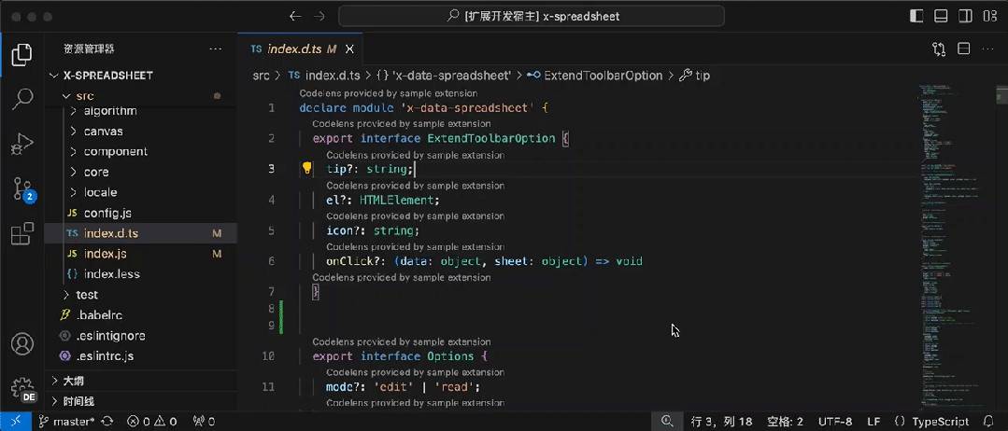Click the src breadcrumb

[x=261, y=76]
